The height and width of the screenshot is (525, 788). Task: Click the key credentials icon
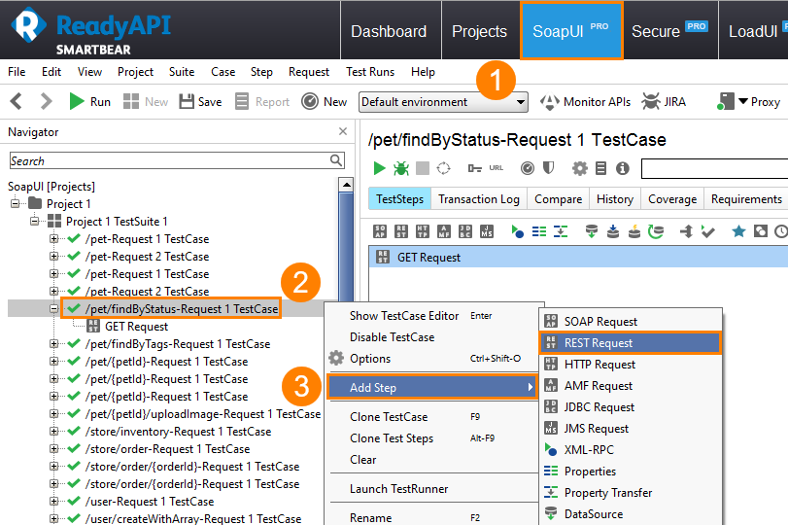(474, 168)
